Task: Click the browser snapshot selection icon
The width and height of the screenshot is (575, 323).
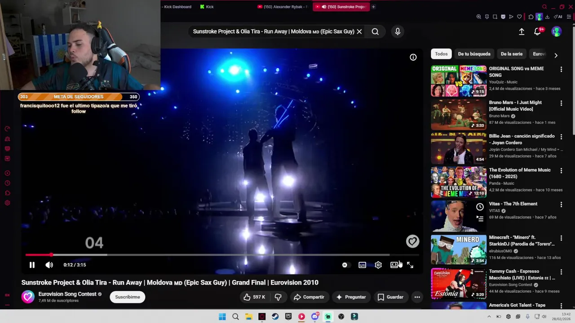Action: tap(495, 17)
